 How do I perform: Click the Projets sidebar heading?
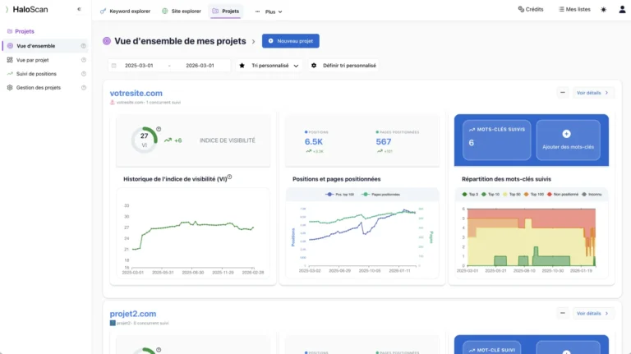(x=21, y=31)
